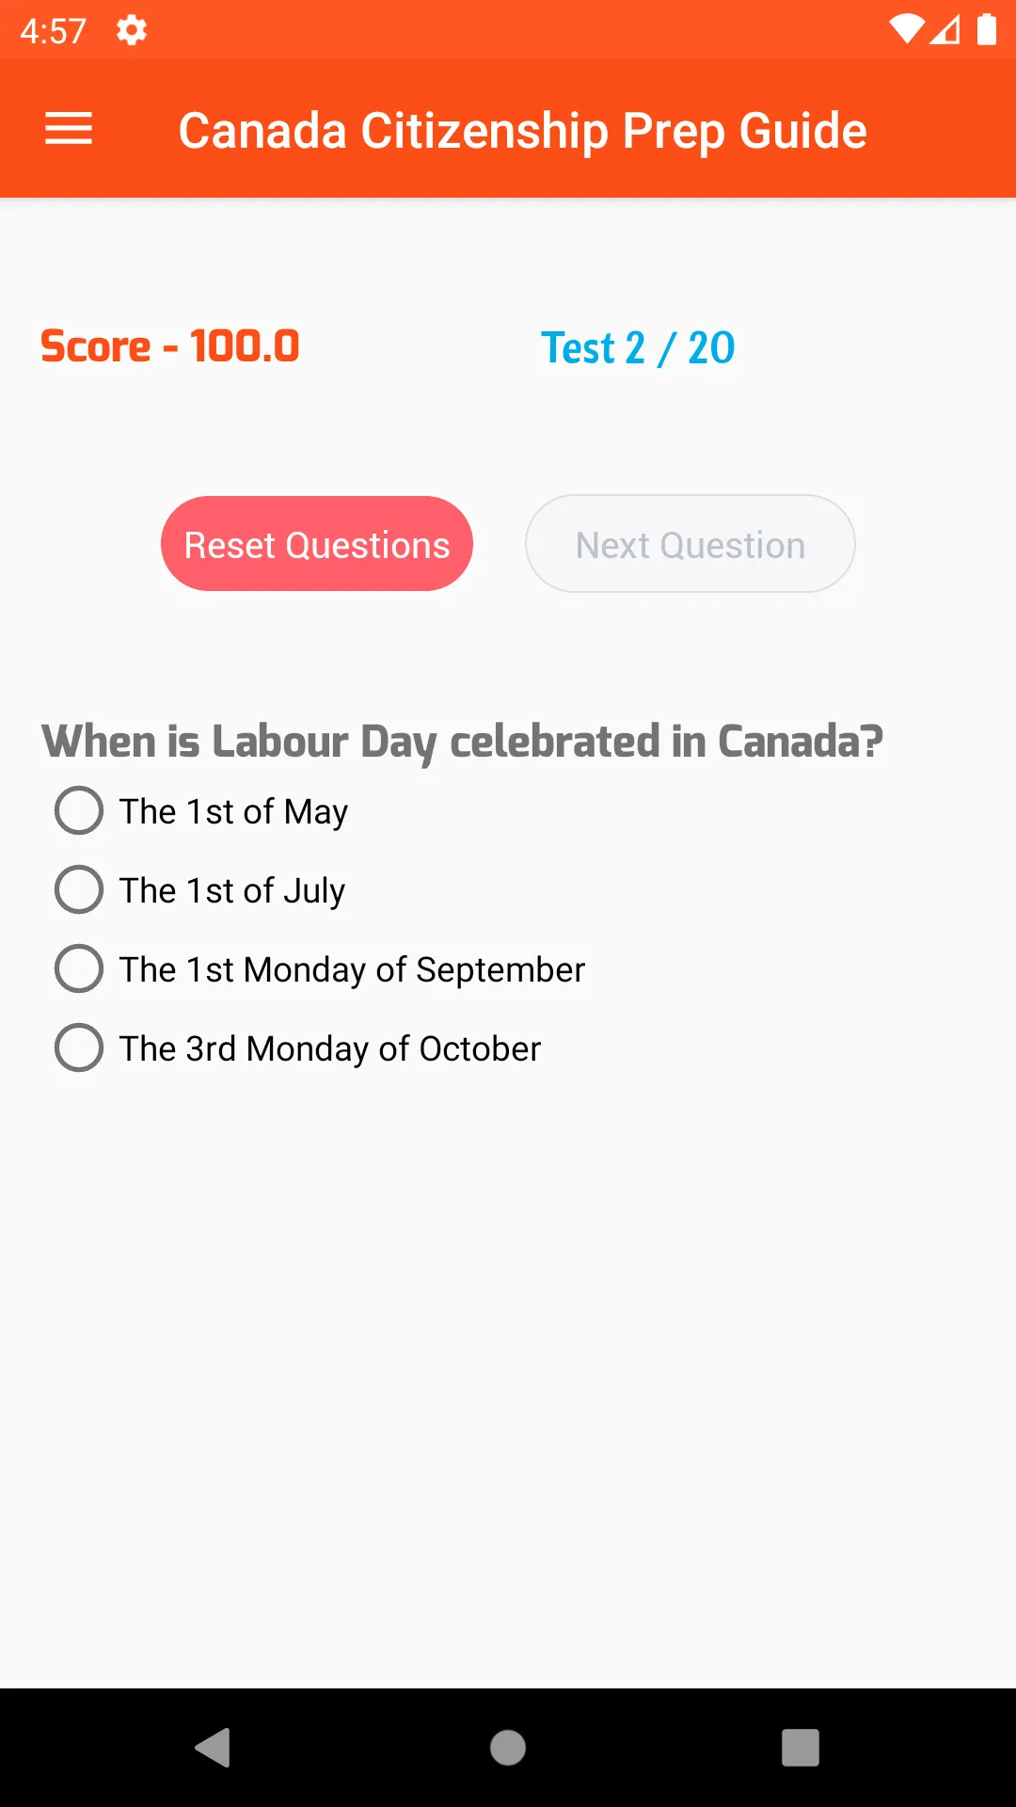Tap the settings gear in status bar
Viewport: 1016px width, 1807px height.
(x=132, y=31)
